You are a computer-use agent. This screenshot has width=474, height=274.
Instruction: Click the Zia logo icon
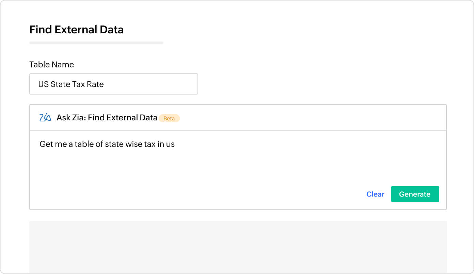pos(45,118)
